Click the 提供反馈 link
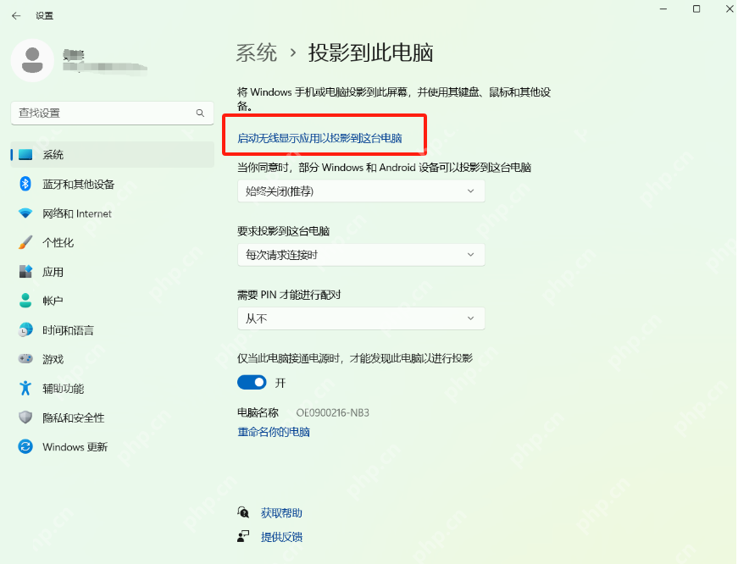Screen dimensions: 738x564 coord(281,537)
